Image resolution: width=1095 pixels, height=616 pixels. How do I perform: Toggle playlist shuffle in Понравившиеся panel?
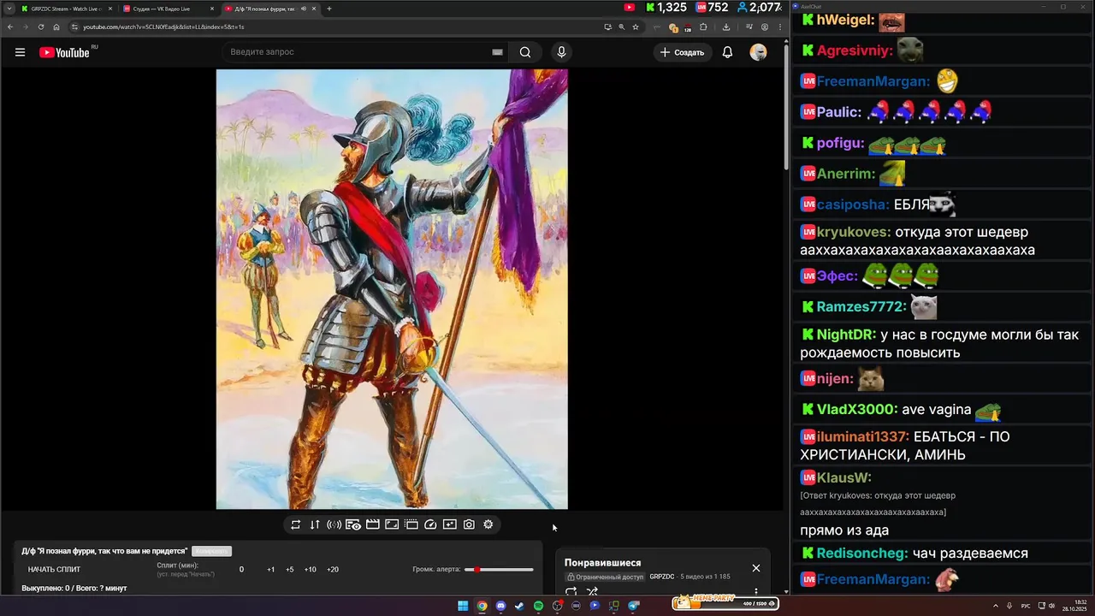click(592, 591)
